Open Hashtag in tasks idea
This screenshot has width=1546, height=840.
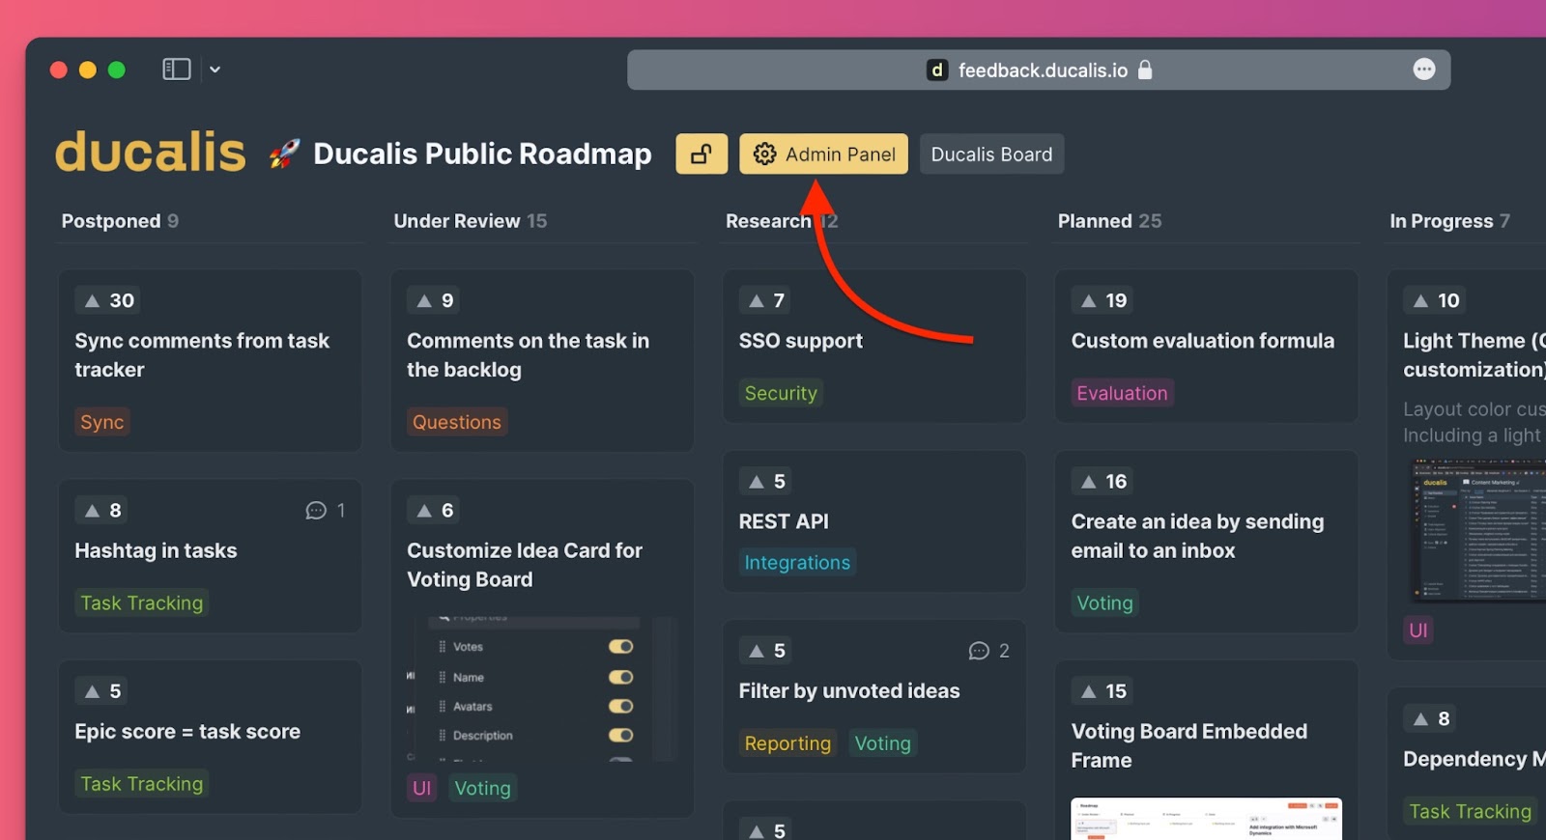156,550
